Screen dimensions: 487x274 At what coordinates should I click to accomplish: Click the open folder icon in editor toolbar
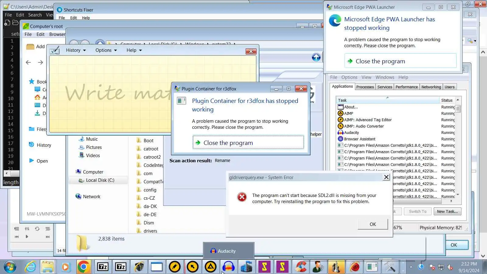tap(16, 23)
